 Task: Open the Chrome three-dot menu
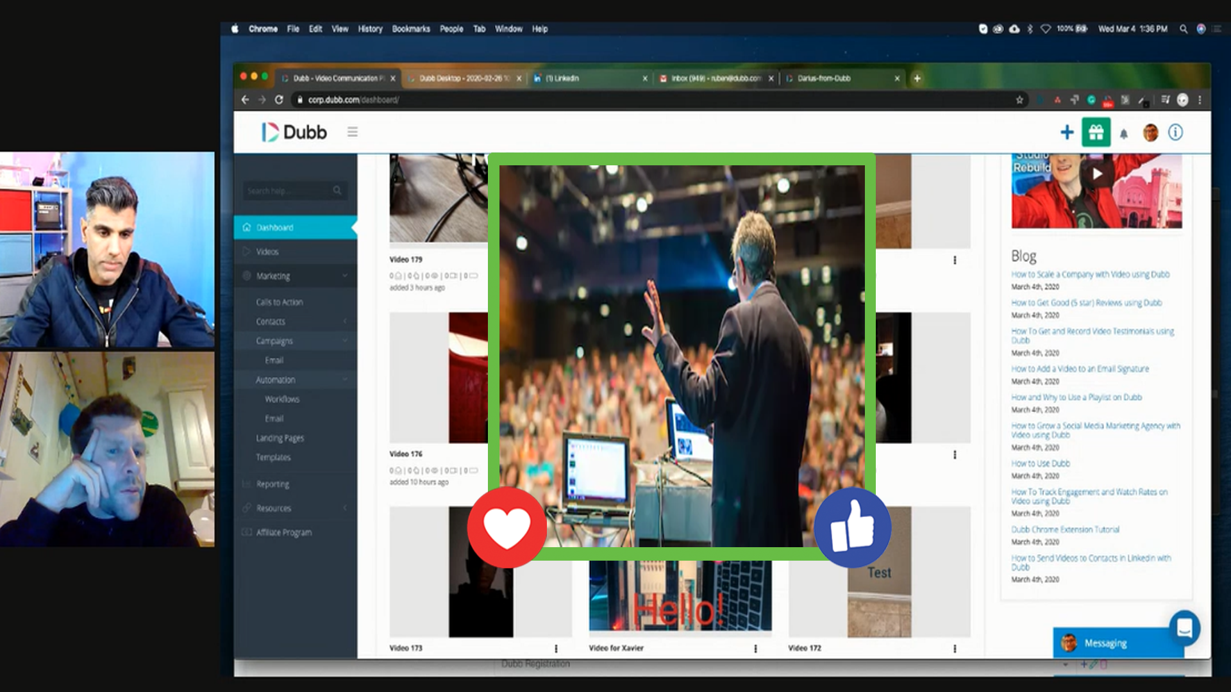[x=1200, y=100]
